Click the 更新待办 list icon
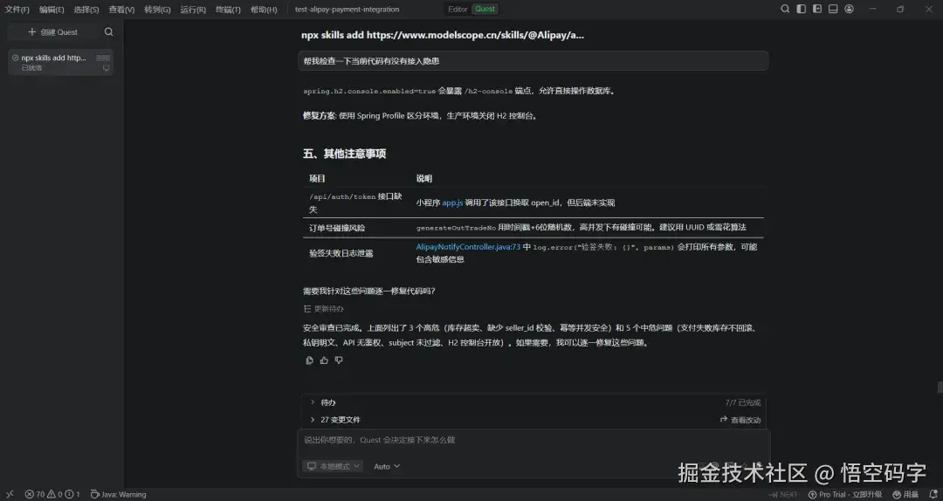This screenshot has height=501, width=943. (x=307, y=309)
